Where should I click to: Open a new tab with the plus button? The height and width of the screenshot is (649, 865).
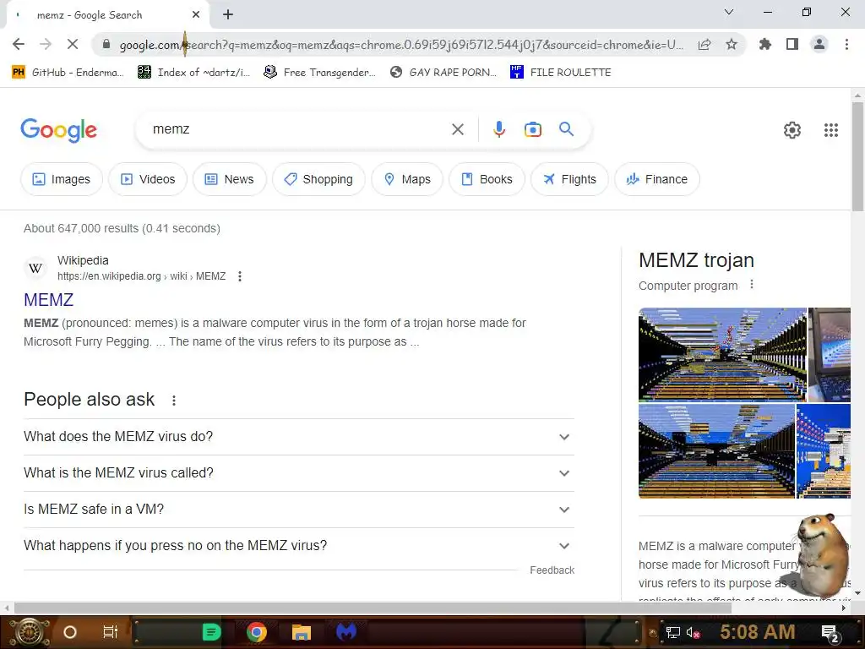click(228, 15)
